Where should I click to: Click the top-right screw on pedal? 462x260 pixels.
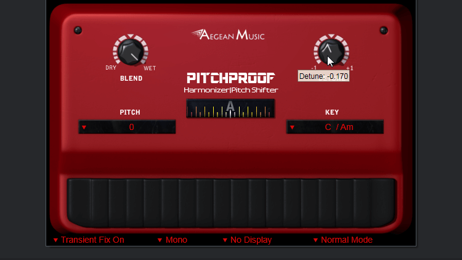383,30
